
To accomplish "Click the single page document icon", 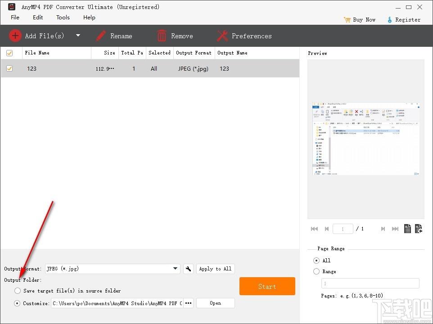I will [x=407, y=229].
